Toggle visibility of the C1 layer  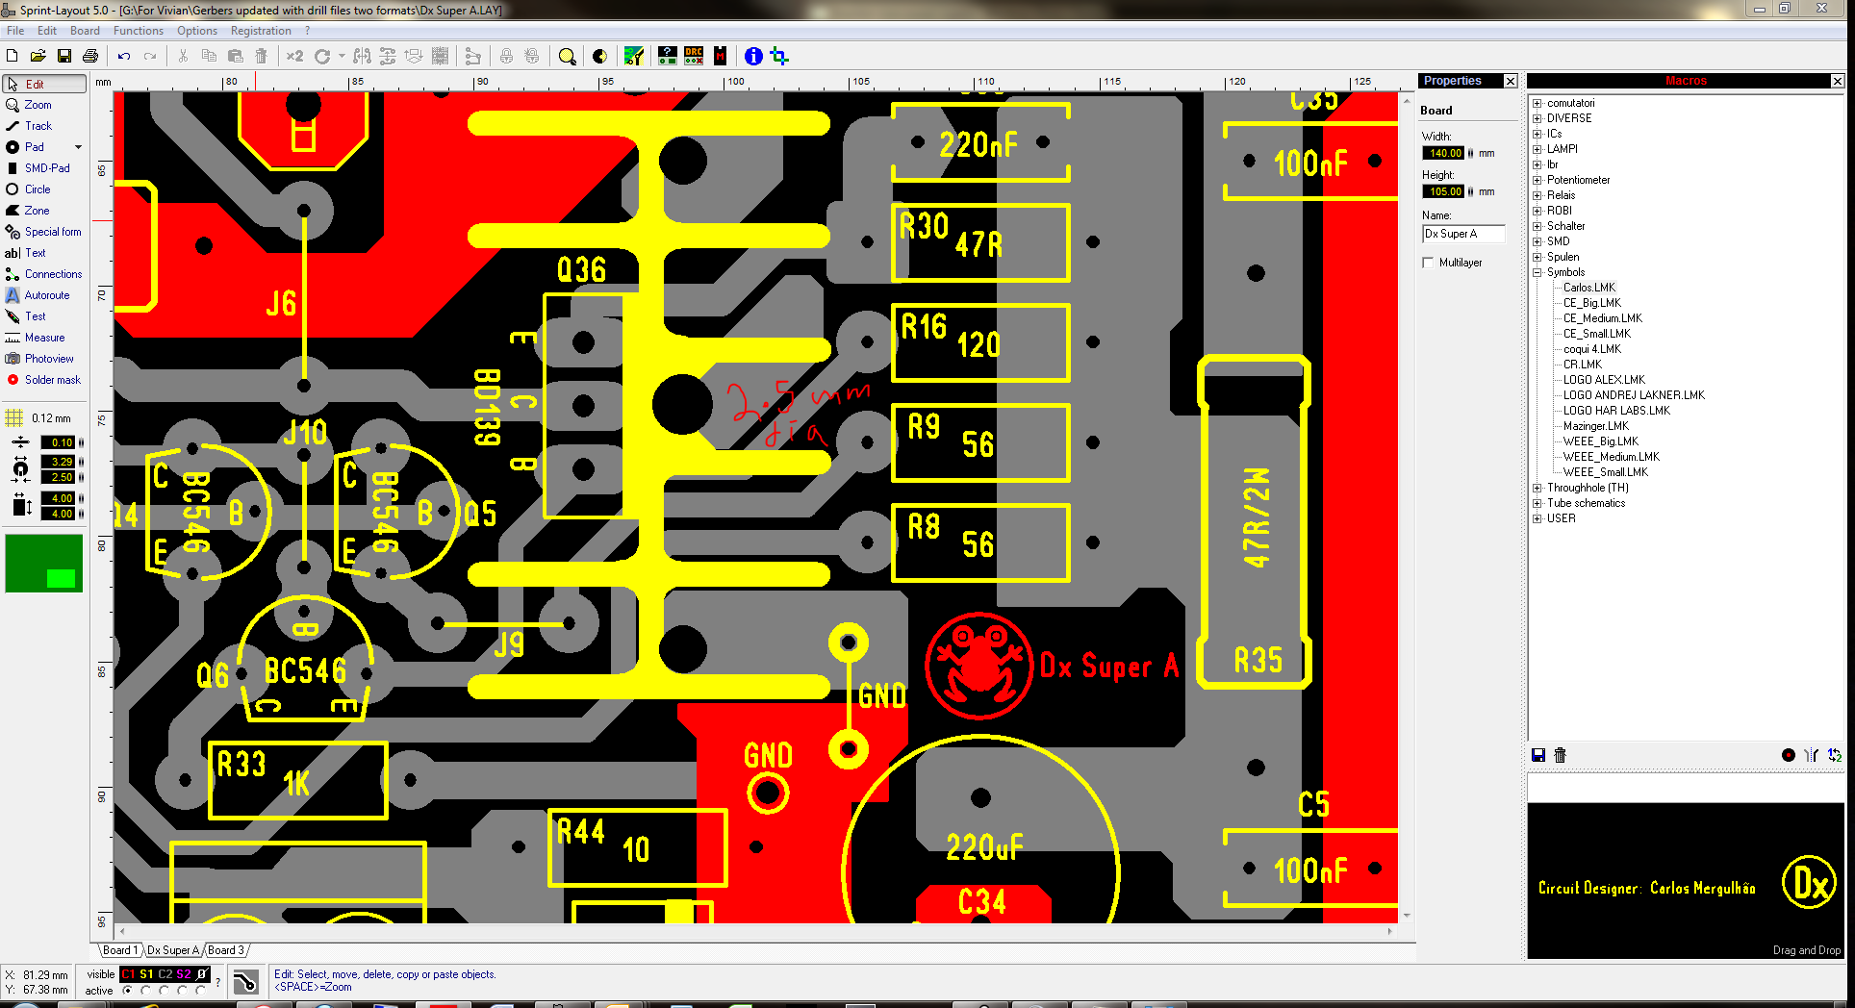tap(128, 974)
